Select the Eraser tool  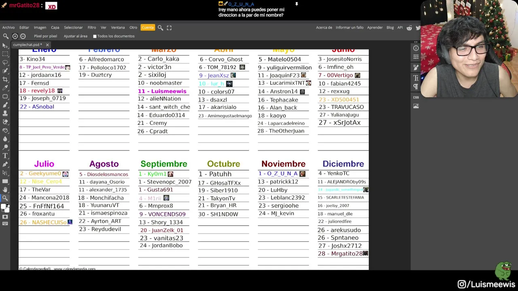click(x=5, y=122)
